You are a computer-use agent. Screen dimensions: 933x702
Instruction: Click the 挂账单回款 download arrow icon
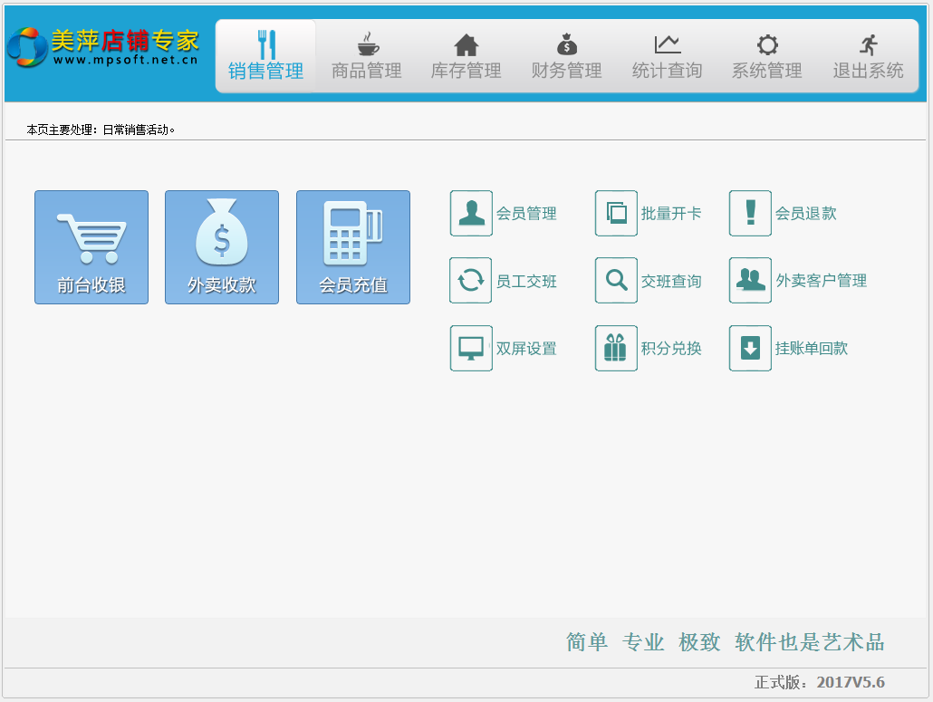pos(750,349)
